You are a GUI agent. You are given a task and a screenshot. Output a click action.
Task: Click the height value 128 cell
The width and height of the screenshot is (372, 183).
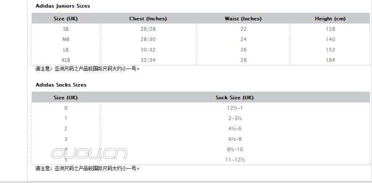click(330, 29)
